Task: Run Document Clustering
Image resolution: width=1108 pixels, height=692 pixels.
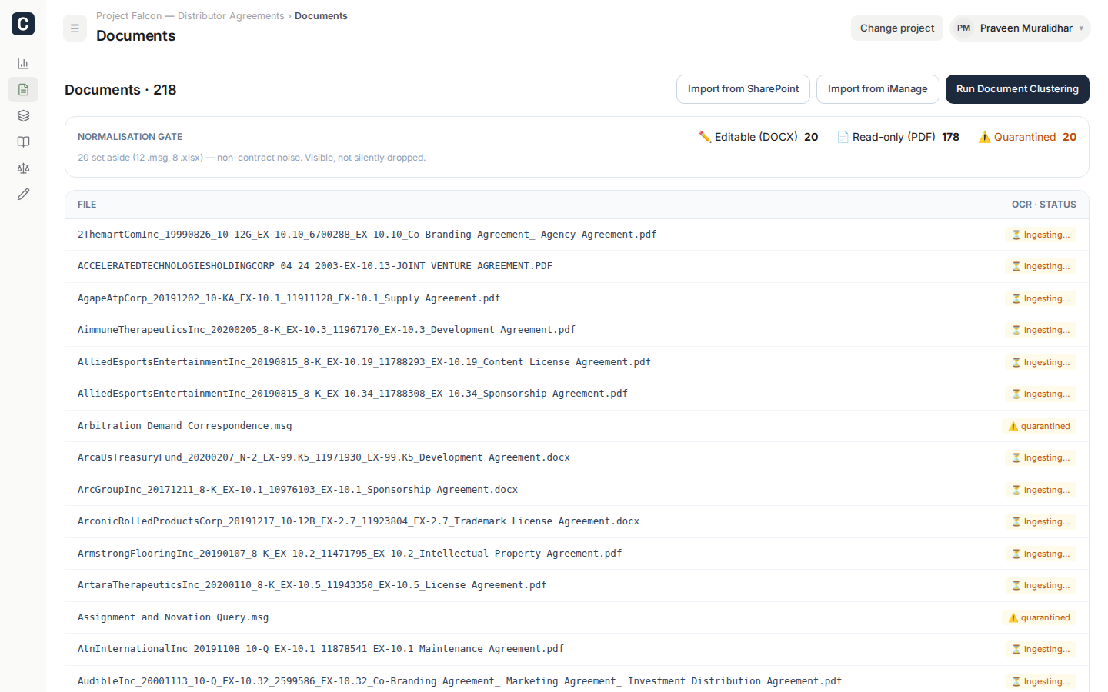Action: point(1017,89)
